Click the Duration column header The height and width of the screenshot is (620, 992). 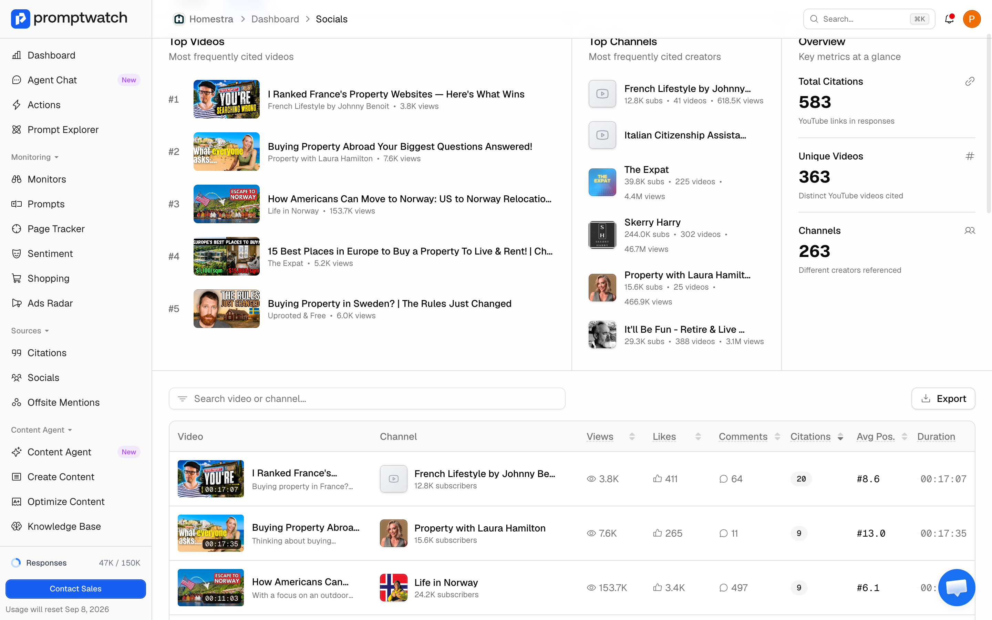coord(936,437)
